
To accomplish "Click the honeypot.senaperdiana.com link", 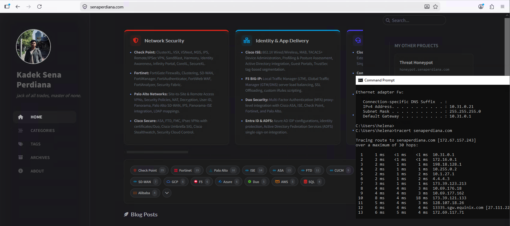I will (424, 70).
